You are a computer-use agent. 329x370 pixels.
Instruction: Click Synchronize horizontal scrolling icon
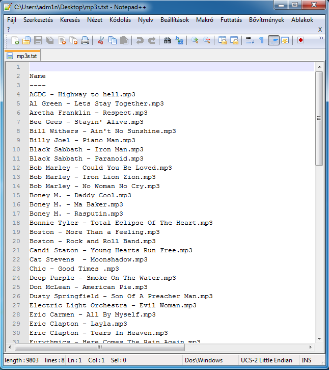(x=234, y=41)
